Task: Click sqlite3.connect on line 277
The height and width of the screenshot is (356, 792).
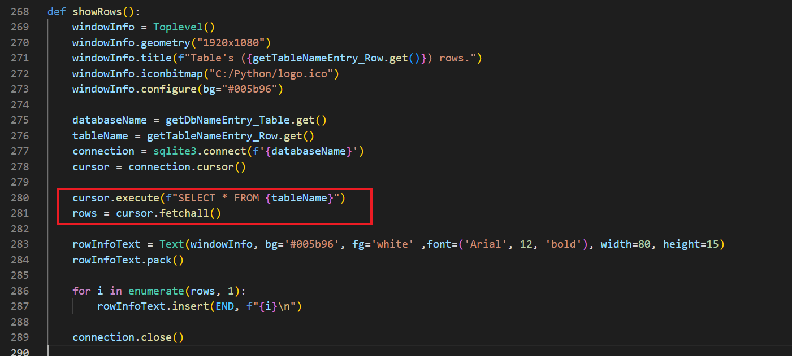Action: click(184, 151)
